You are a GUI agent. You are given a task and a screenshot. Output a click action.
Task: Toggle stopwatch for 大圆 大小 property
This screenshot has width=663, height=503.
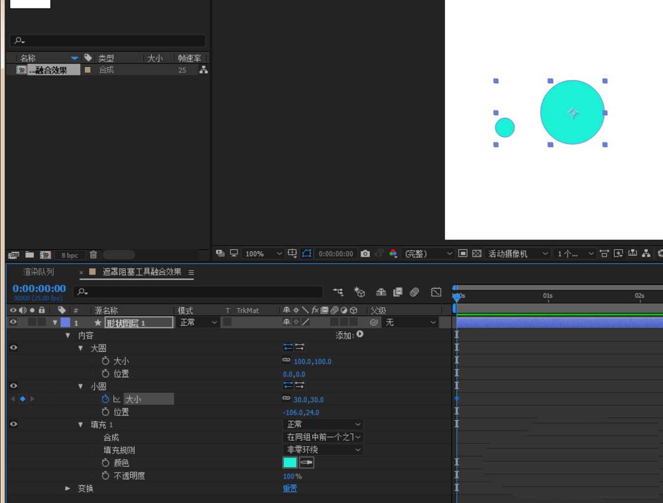105,361
